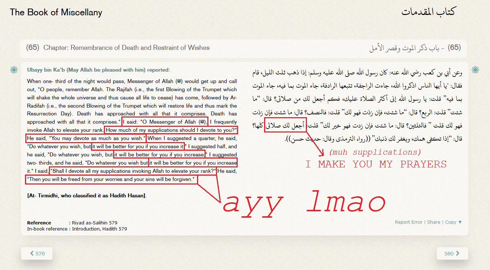Screen dimensions: 490x270
Task: Click the Report Error link
Action: [x=409, y=222]
